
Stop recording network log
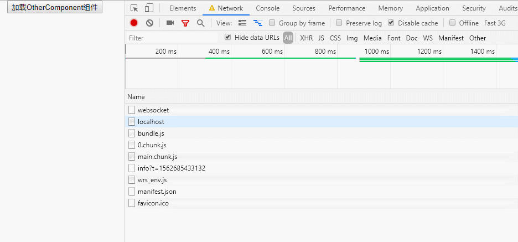click(134, 23)
